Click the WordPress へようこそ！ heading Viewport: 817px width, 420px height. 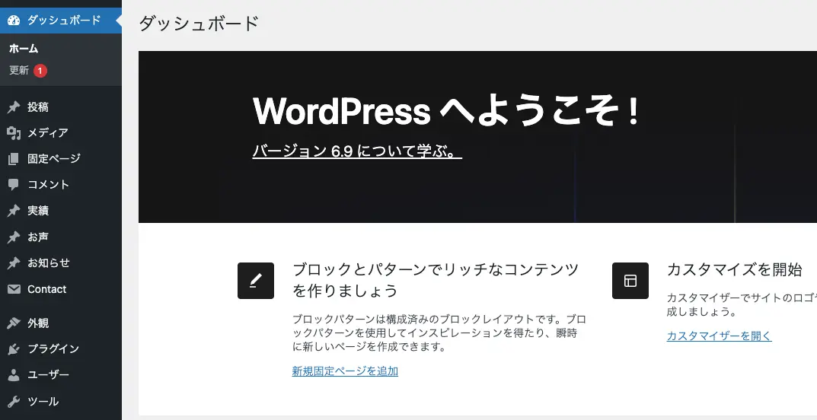[x=446, y=110]
